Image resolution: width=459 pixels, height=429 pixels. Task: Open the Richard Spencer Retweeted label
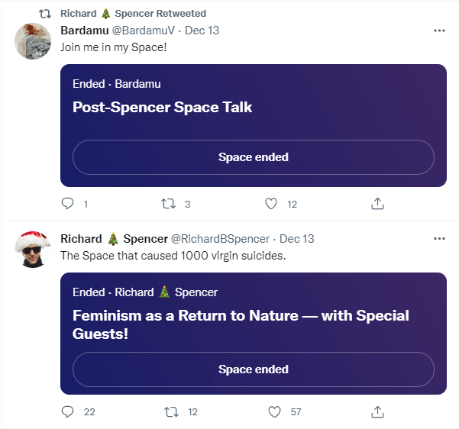coord(133,14)
